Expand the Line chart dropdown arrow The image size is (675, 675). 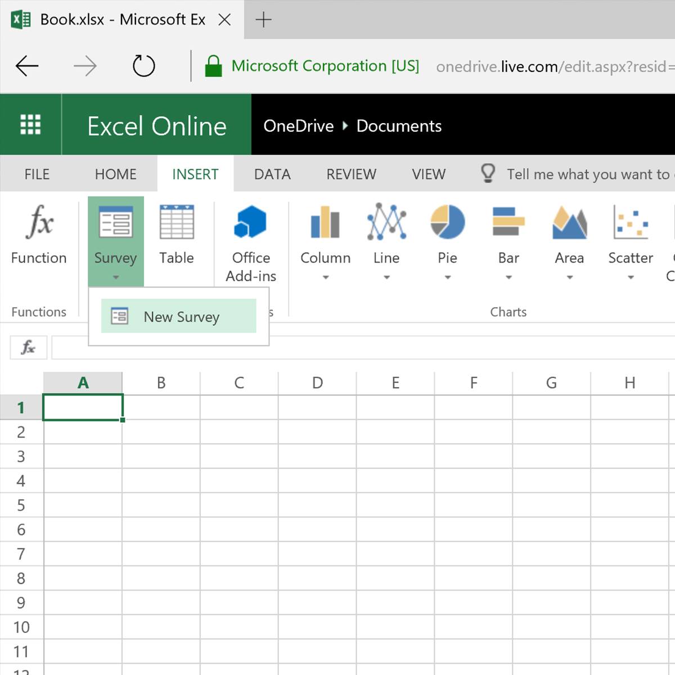point(386,277)
